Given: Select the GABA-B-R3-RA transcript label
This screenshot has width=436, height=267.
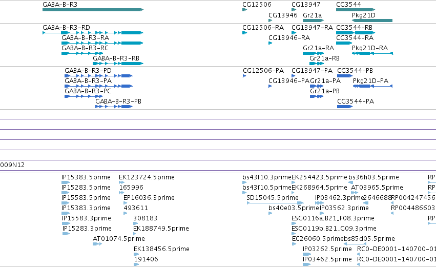Looking at the screenshot, I should (x=85, y=38).
